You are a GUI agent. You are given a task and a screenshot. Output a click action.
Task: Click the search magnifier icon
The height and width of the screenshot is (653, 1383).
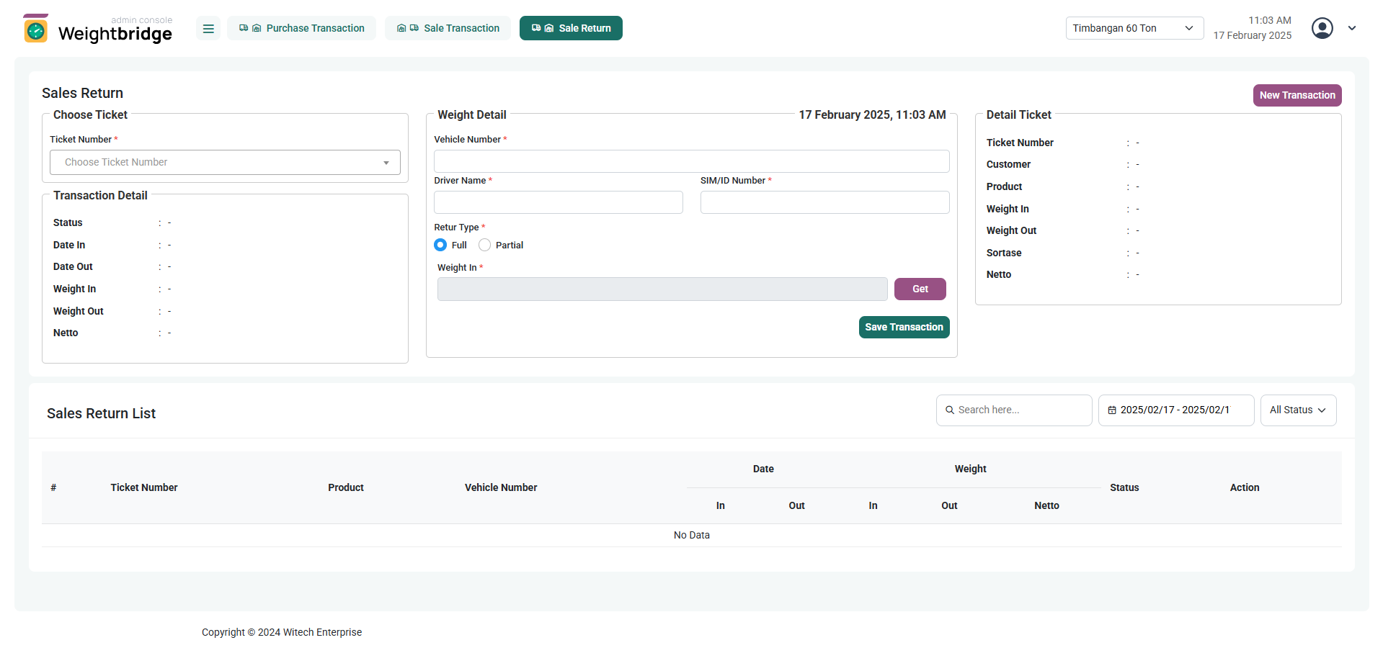pyautogui.click(x=950, y=410)
